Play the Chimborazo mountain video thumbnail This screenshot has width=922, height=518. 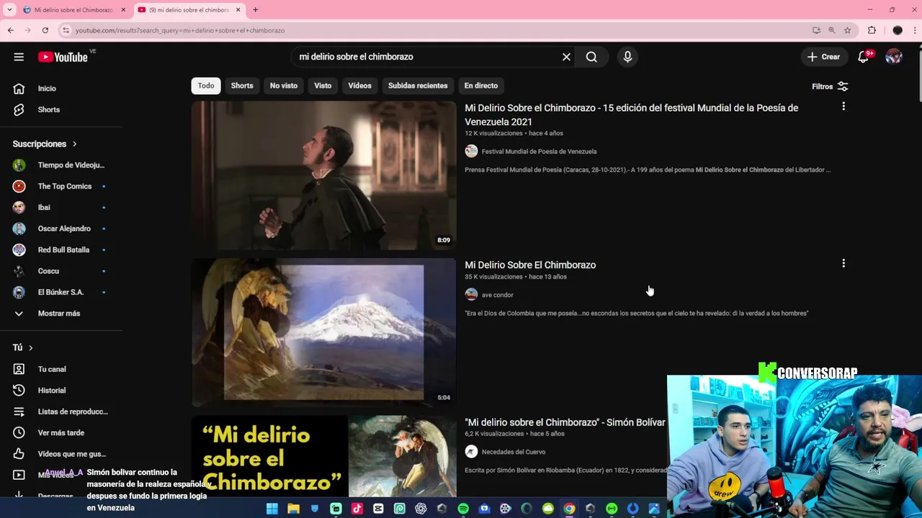point(323,332)
